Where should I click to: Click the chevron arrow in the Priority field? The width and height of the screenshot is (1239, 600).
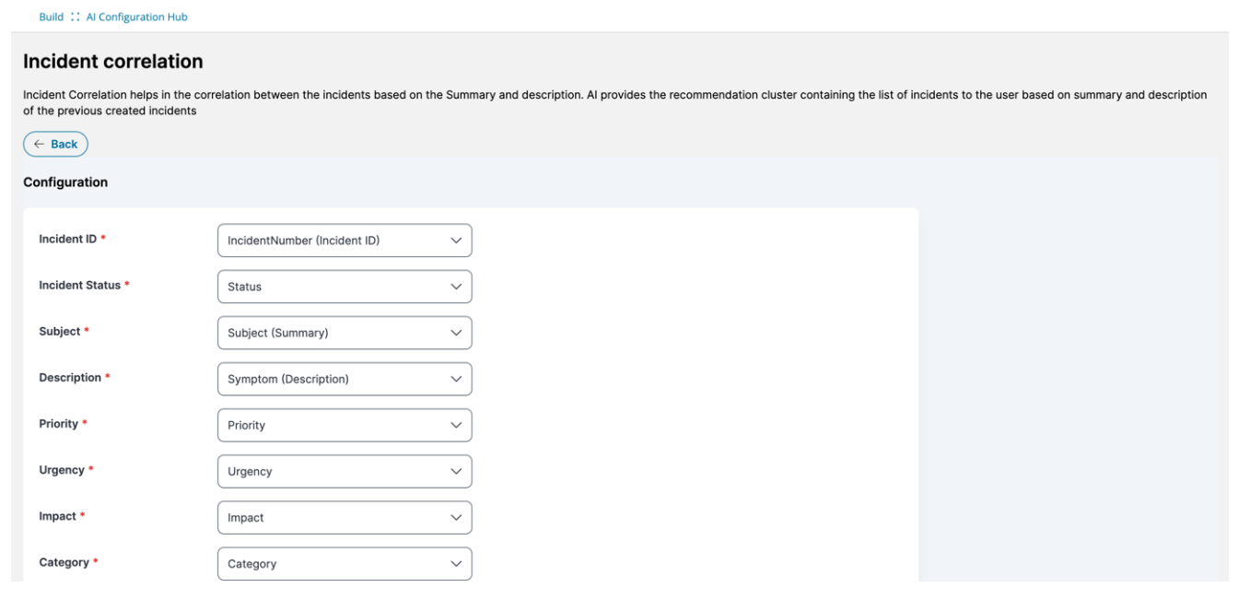(456, 425)
